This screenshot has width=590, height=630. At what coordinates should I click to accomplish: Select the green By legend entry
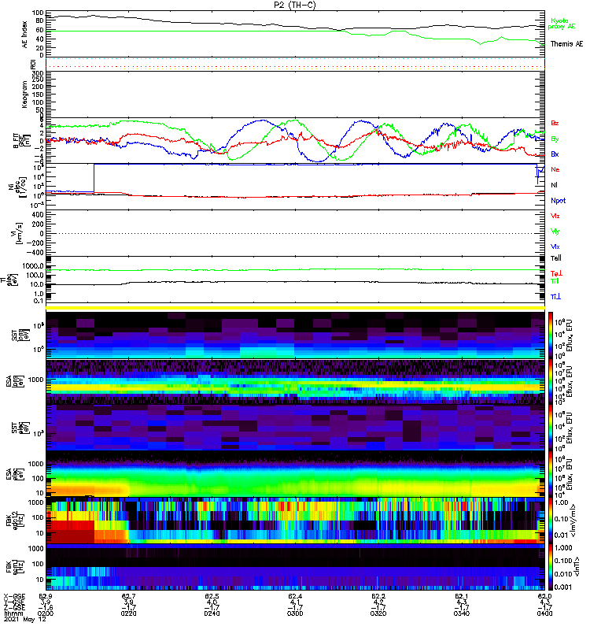[555, 139]
